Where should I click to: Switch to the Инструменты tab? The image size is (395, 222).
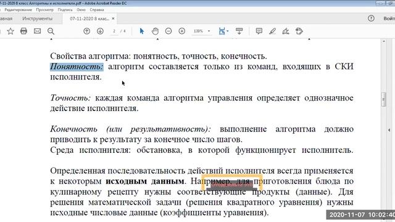click(37, 18)
